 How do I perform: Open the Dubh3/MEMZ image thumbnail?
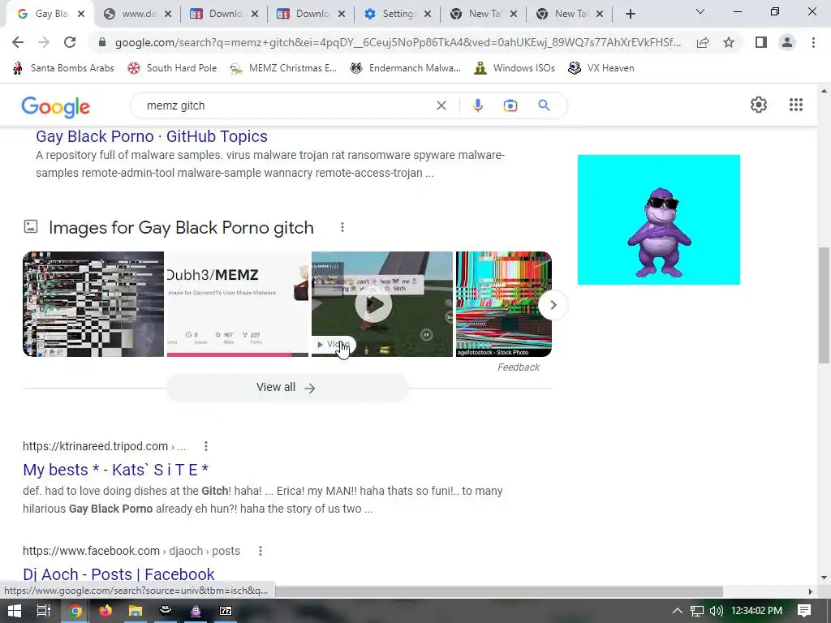[x=238, y=304]
